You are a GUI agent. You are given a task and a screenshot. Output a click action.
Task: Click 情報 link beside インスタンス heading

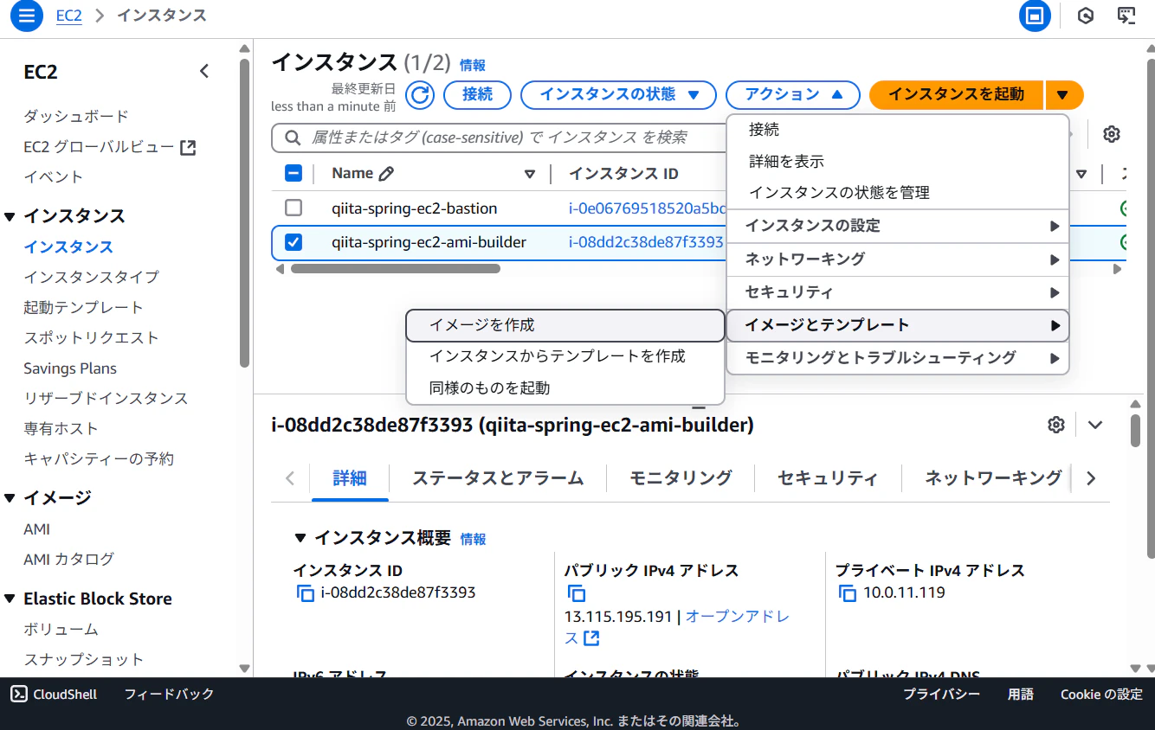(x=473, y=65)
